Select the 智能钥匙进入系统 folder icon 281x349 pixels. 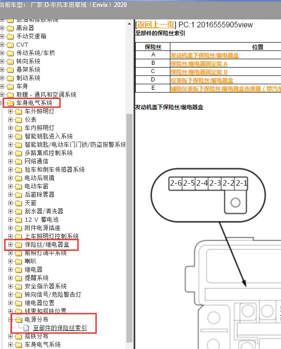pos(19,137)
